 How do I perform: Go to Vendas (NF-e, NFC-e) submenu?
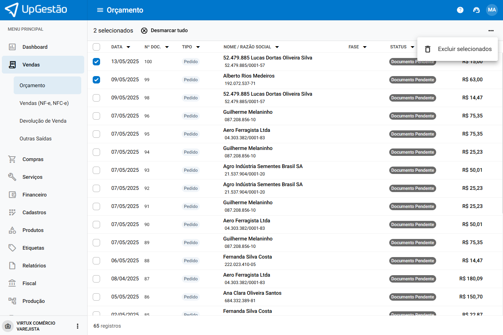coord(44,103)
